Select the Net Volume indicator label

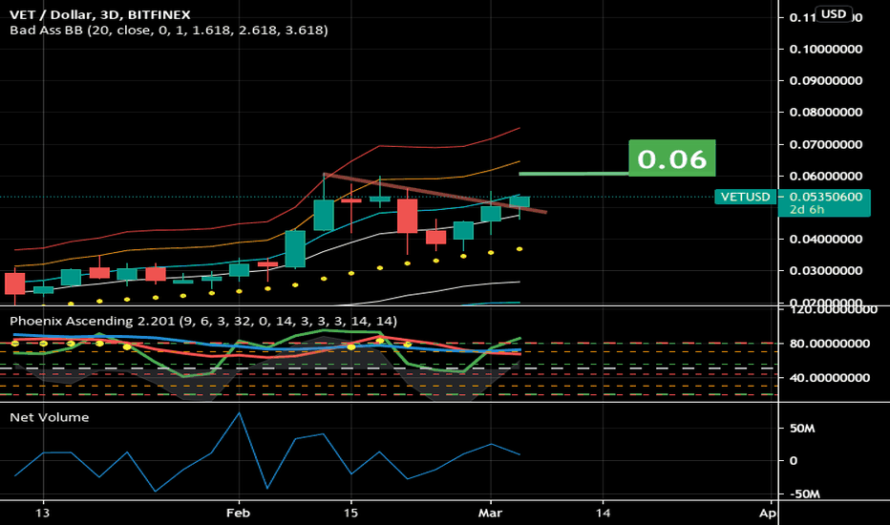click(x=50, y=418)
